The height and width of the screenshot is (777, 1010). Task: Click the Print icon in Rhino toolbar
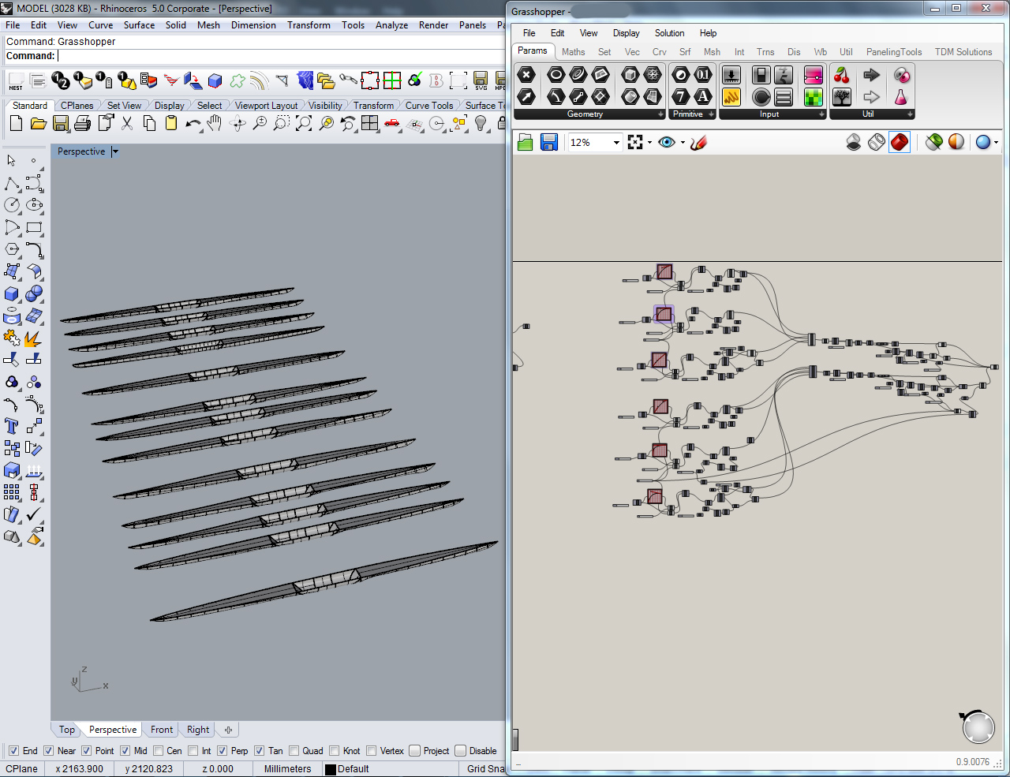pos(82,123)
